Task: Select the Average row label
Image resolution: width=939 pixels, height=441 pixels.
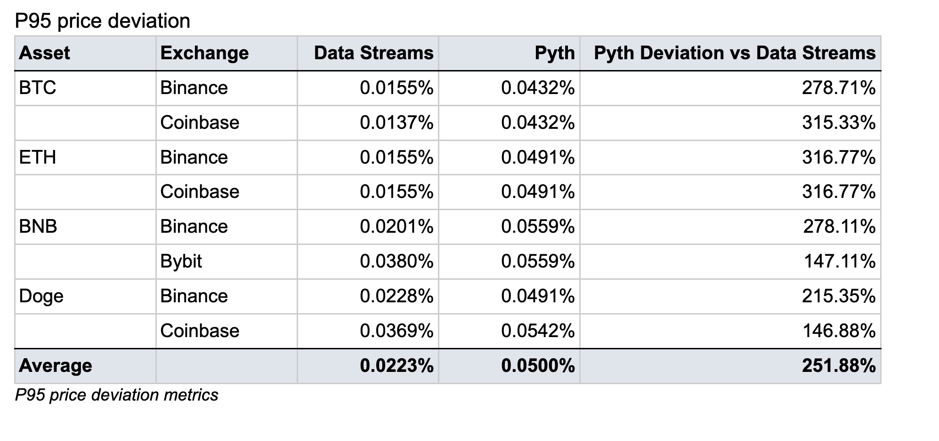Action: (56, 366)
